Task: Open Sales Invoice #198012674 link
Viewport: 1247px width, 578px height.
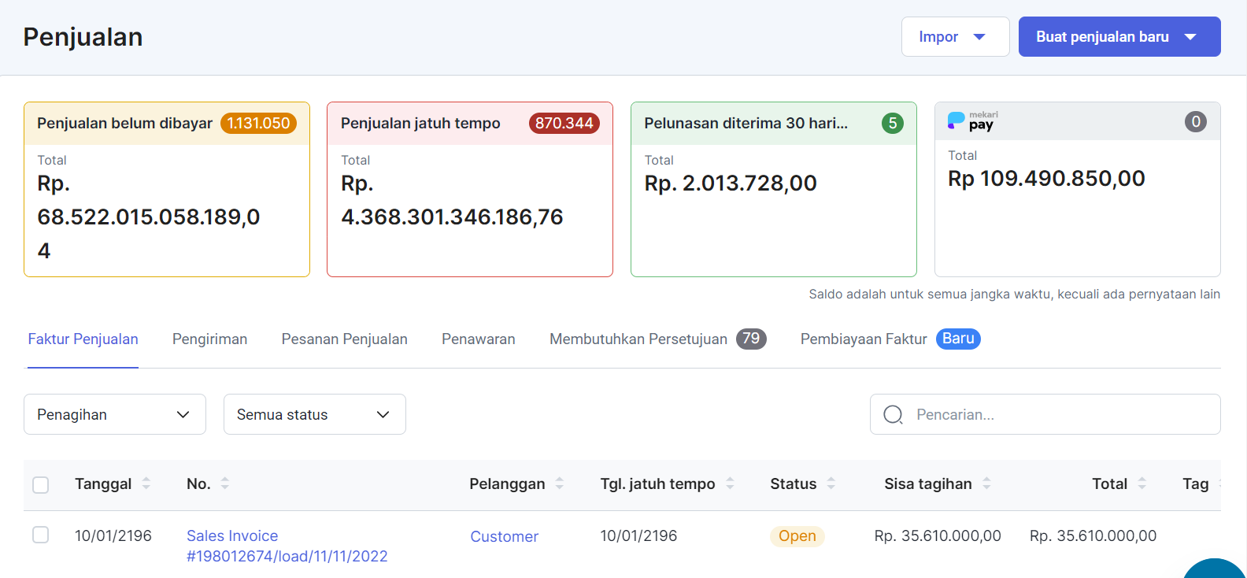Action: (x=287, y=546)
